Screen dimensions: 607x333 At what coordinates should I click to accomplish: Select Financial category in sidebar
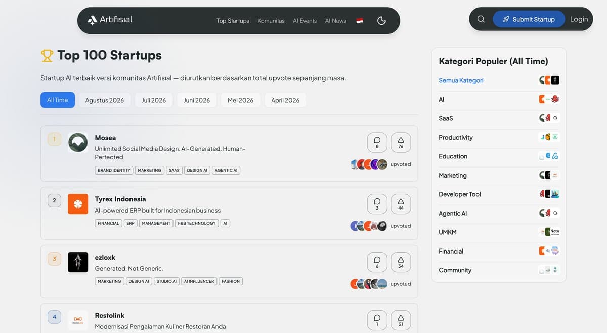(x=451, y=252)
